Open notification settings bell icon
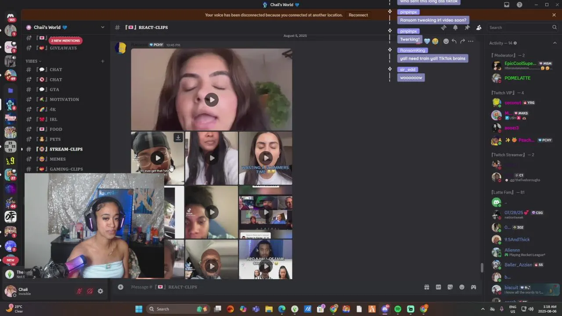The height and width of the screenshot is (316, 562). (455, 27)
